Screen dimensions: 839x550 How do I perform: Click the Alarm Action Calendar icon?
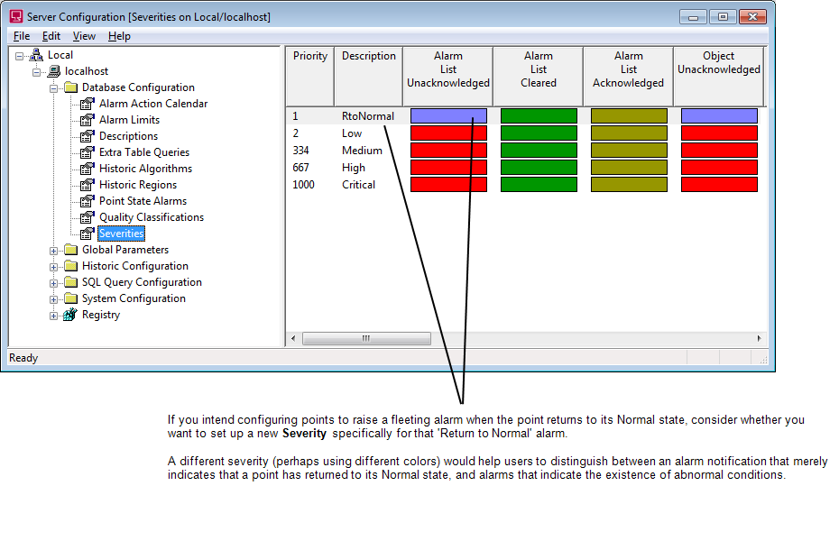88,104
